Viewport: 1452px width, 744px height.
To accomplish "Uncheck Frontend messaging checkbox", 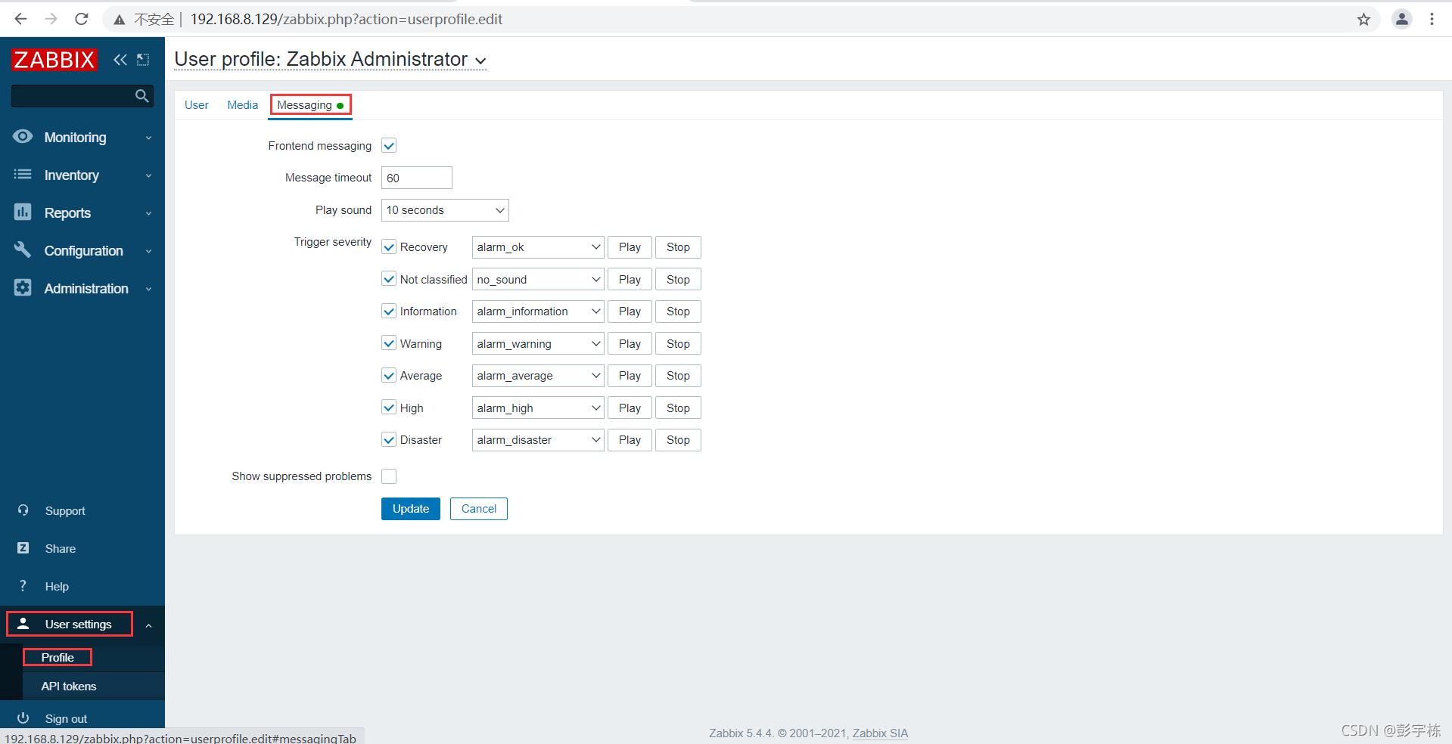I will (x=389, y=146).
